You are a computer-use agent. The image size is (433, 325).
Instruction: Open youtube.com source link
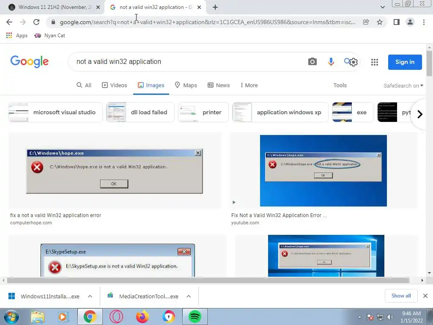point(245,223)
